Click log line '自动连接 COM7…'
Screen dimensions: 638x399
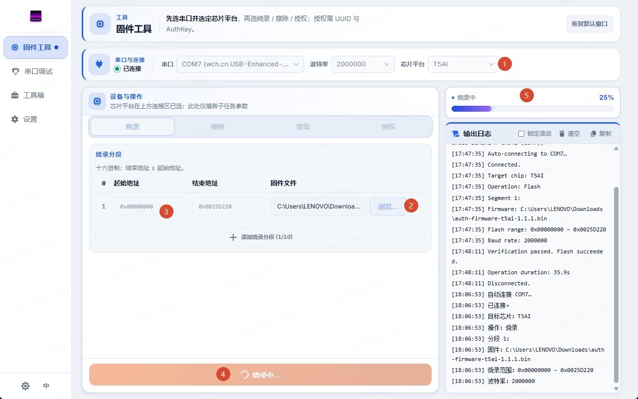[x=491, y=294]
